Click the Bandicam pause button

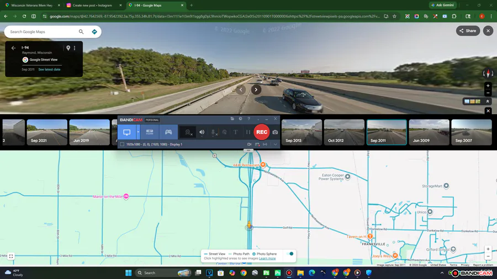tap(248, 132)
